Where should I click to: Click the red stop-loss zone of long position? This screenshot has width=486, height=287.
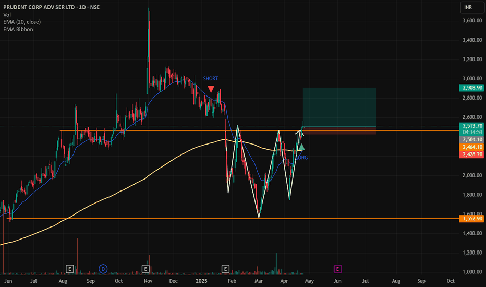coord(339,130)
